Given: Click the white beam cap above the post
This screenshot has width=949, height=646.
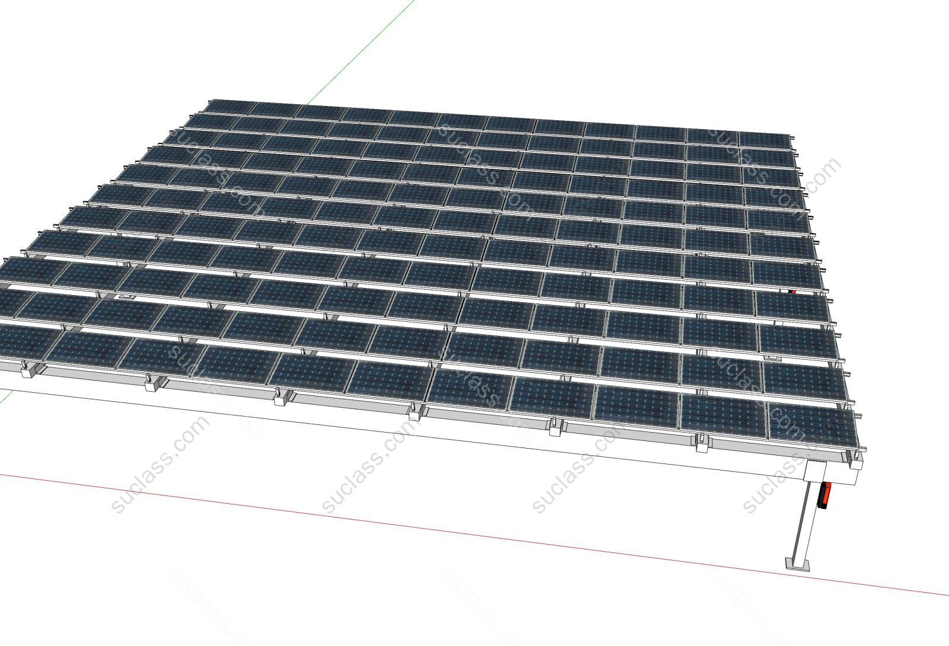Looking at the screenshot, I should click(815, 472).
